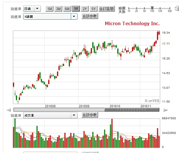Select the 1Y time range

76,9
